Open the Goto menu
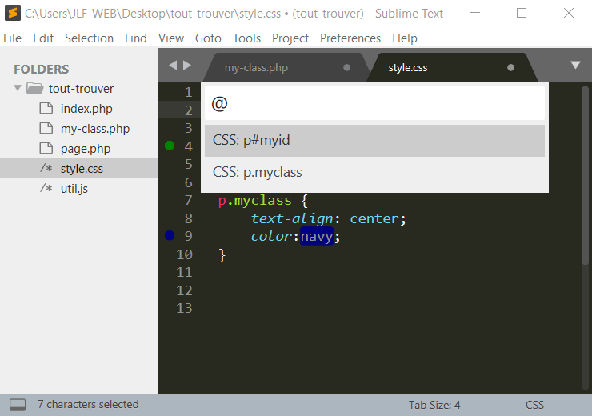The image size is (592, 416). click(208, 38)
